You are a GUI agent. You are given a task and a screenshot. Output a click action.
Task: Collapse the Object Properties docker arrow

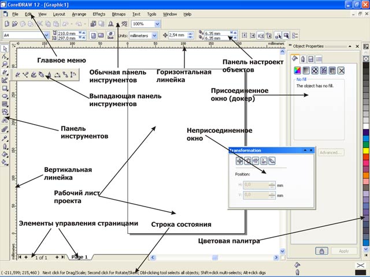tap(350, 46)
